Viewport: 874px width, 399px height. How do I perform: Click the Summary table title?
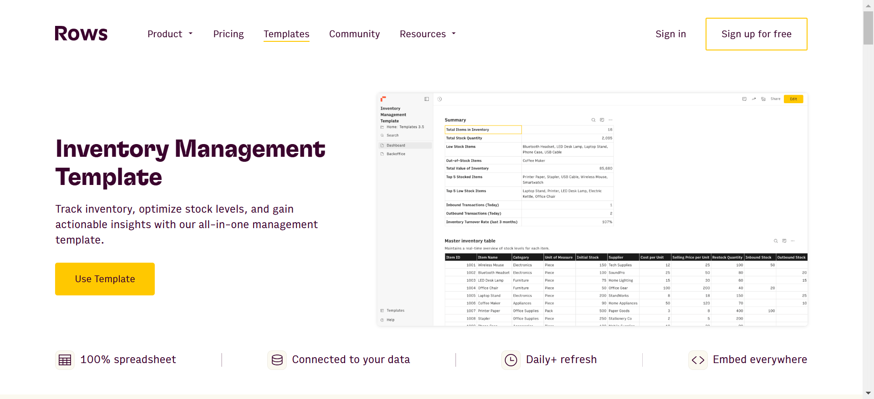tap(455, 120)
